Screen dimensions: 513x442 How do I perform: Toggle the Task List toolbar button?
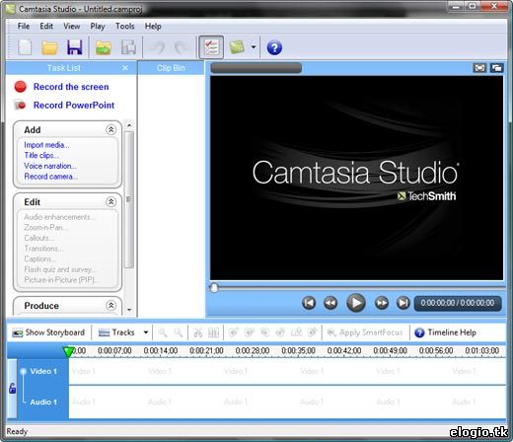pyautogui.click(x=211, y=47)
